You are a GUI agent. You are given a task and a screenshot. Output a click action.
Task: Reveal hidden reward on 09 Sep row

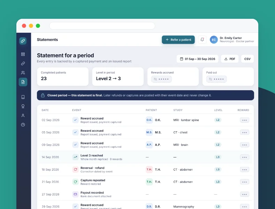(x=244, y=145)
